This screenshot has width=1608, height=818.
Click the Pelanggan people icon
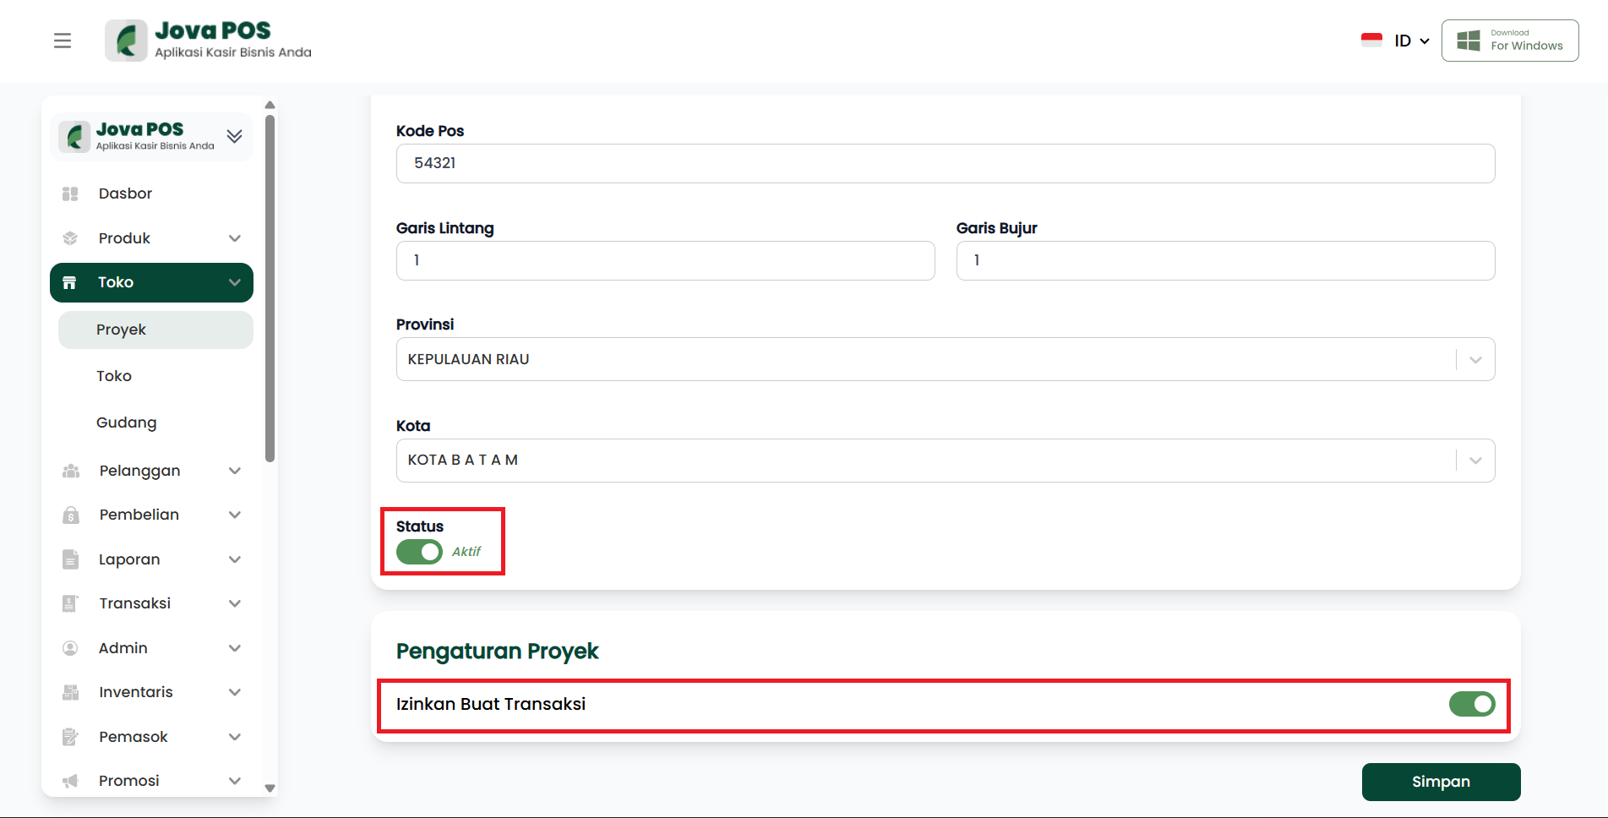[x=71, y=471]
